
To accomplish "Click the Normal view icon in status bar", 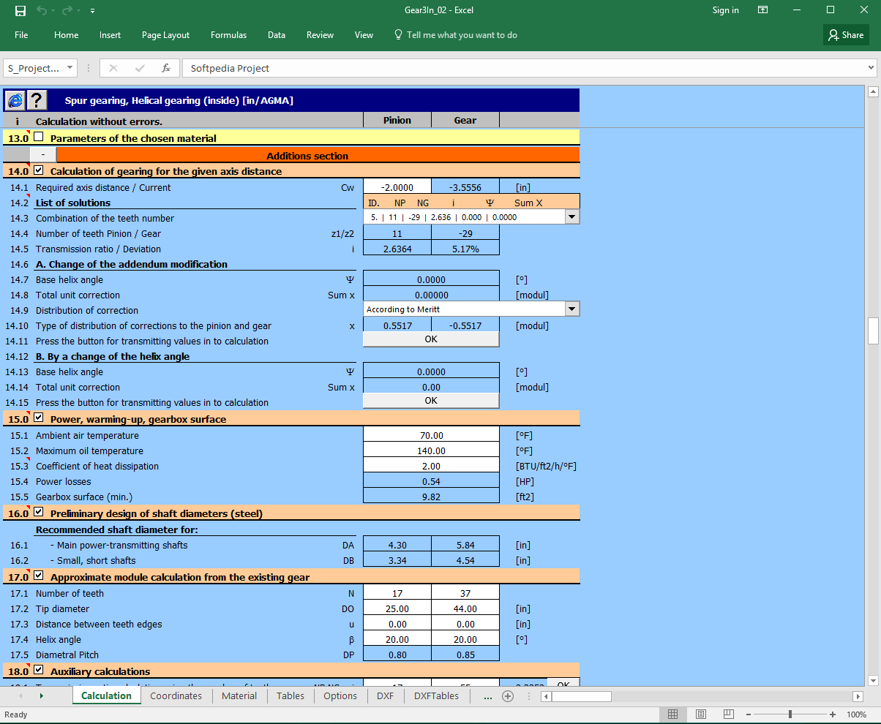I will click(673, 714).
